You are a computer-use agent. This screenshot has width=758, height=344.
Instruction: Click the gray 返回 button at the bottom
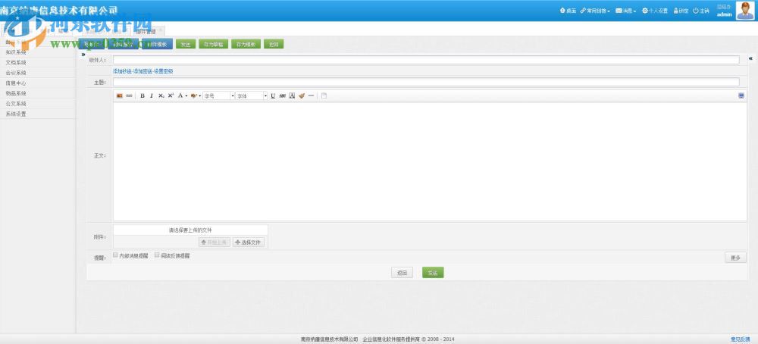pyautogui.click(x=402, y=273)
